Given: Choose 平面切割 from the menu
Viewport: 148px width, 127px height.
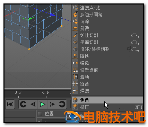Looking at the screenshot, I should click(107, 42).
